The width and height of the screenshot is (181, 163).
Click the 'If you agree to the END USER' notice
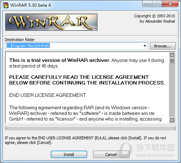(85, 140)
